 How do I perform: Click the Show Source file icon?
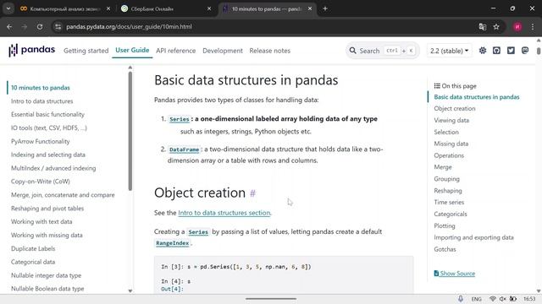pos(436,274)
